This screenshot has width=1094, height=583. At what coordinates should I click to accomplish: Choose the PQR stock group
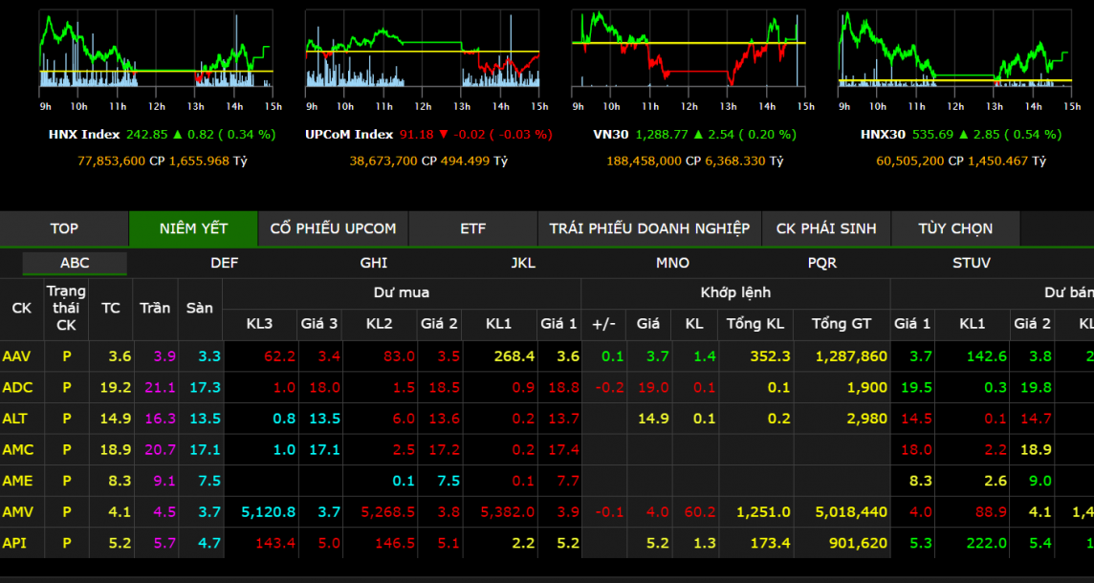click(822, 263)
